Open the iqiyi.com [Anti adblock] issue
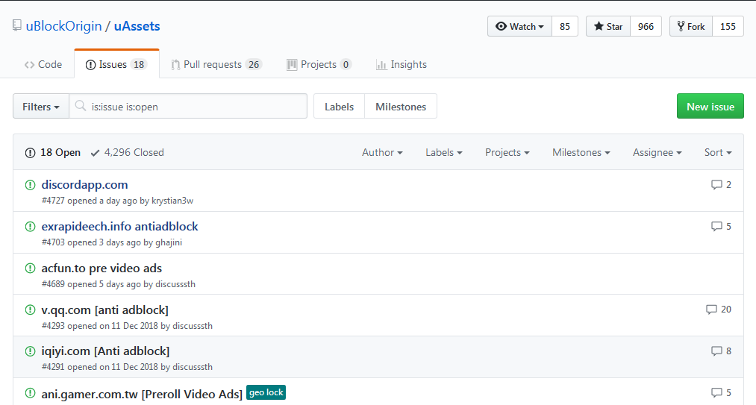 [x=105, y=351]
